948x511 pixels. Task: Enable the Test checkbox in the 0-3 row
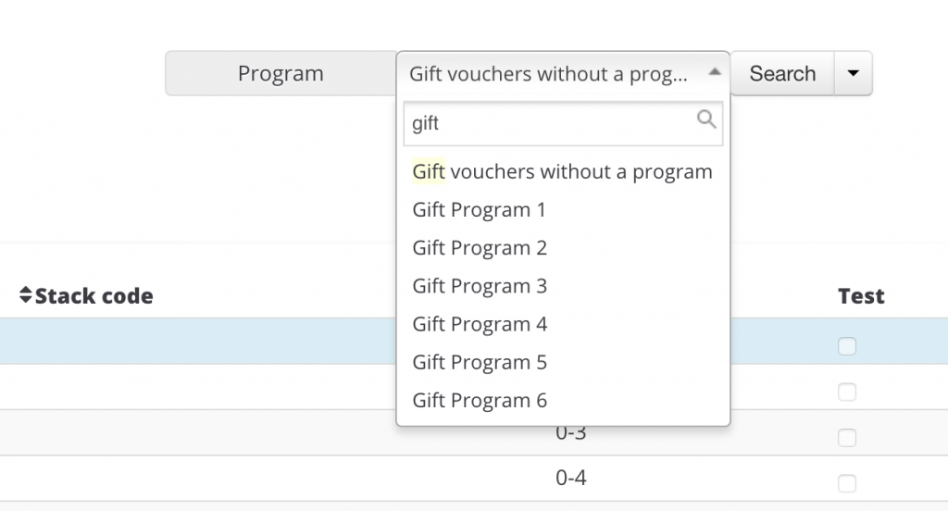pyautogui.click(x=847, y=437)
